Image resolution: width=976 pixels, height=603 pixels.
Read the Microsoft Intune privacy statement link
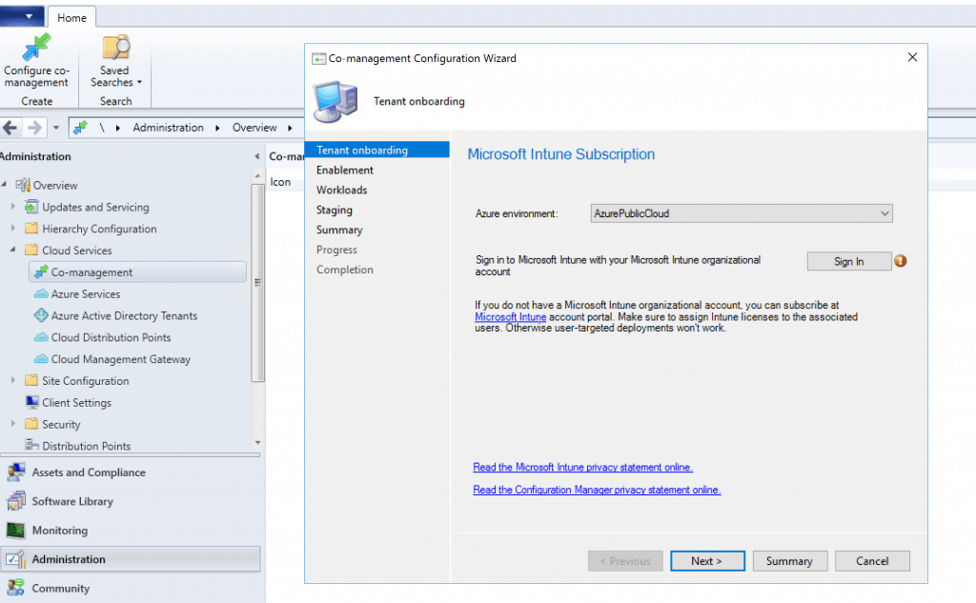tap(582, 468)
